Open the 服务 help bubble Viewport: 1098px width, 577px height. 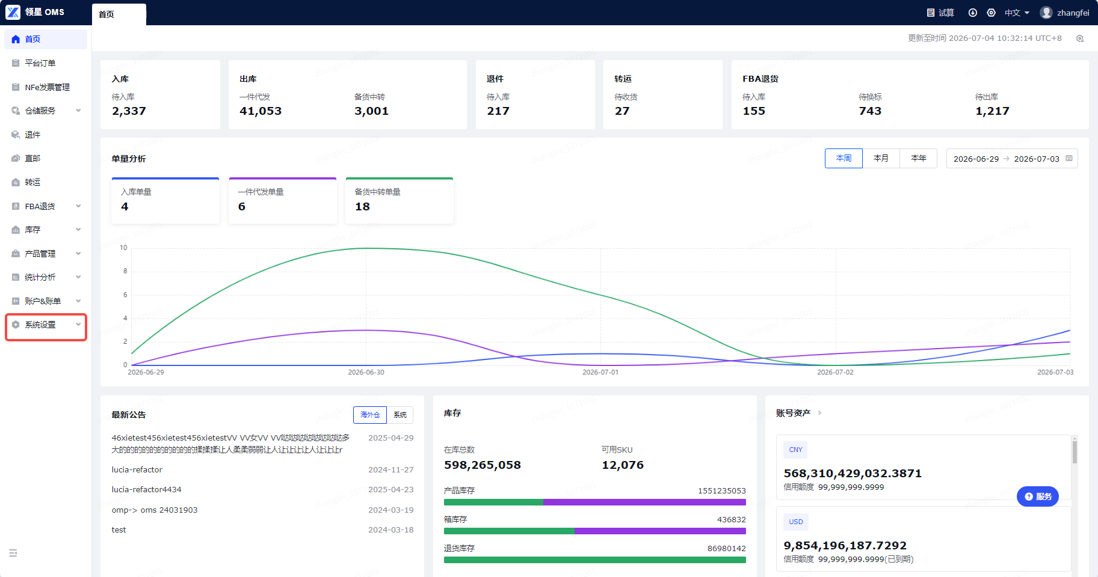point(1038,496)
